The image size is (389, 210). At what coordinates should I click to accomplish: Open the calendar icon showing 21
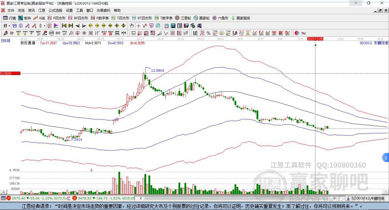click(x=166, y=26)
